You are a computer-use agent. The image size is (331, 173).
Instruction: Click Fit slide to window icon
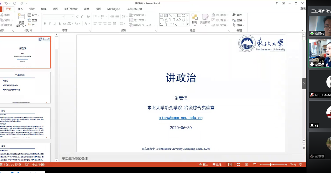coord(300,165)
